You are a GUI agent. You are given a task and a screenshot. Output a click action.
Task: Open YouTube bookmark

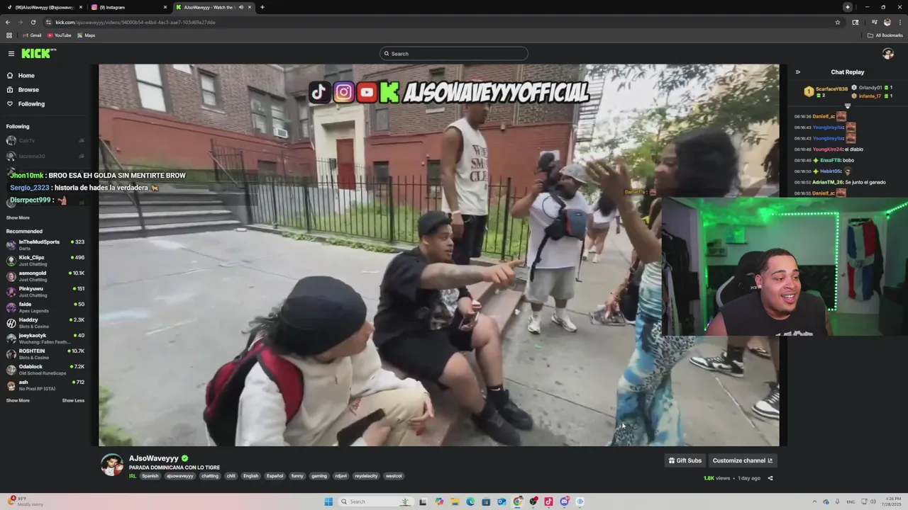(x=60, y=35)
